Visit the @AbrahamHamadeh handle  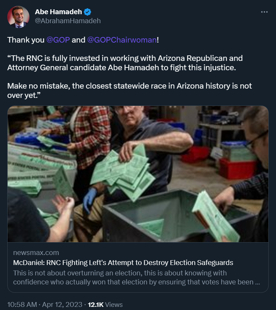68,21
